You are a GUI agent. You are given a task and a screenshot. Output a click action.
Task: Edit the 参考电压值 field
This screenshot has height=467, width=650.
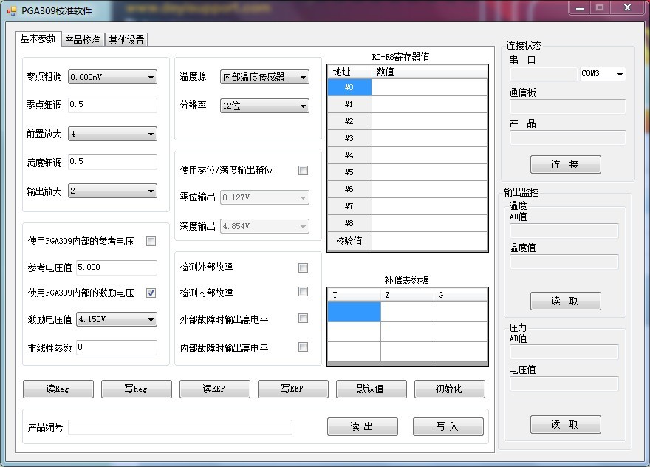pos(117,267)
